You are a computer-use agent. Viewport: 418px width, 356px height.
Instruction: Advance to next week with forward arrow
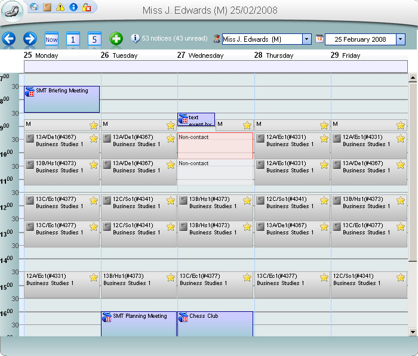[30, 39]
